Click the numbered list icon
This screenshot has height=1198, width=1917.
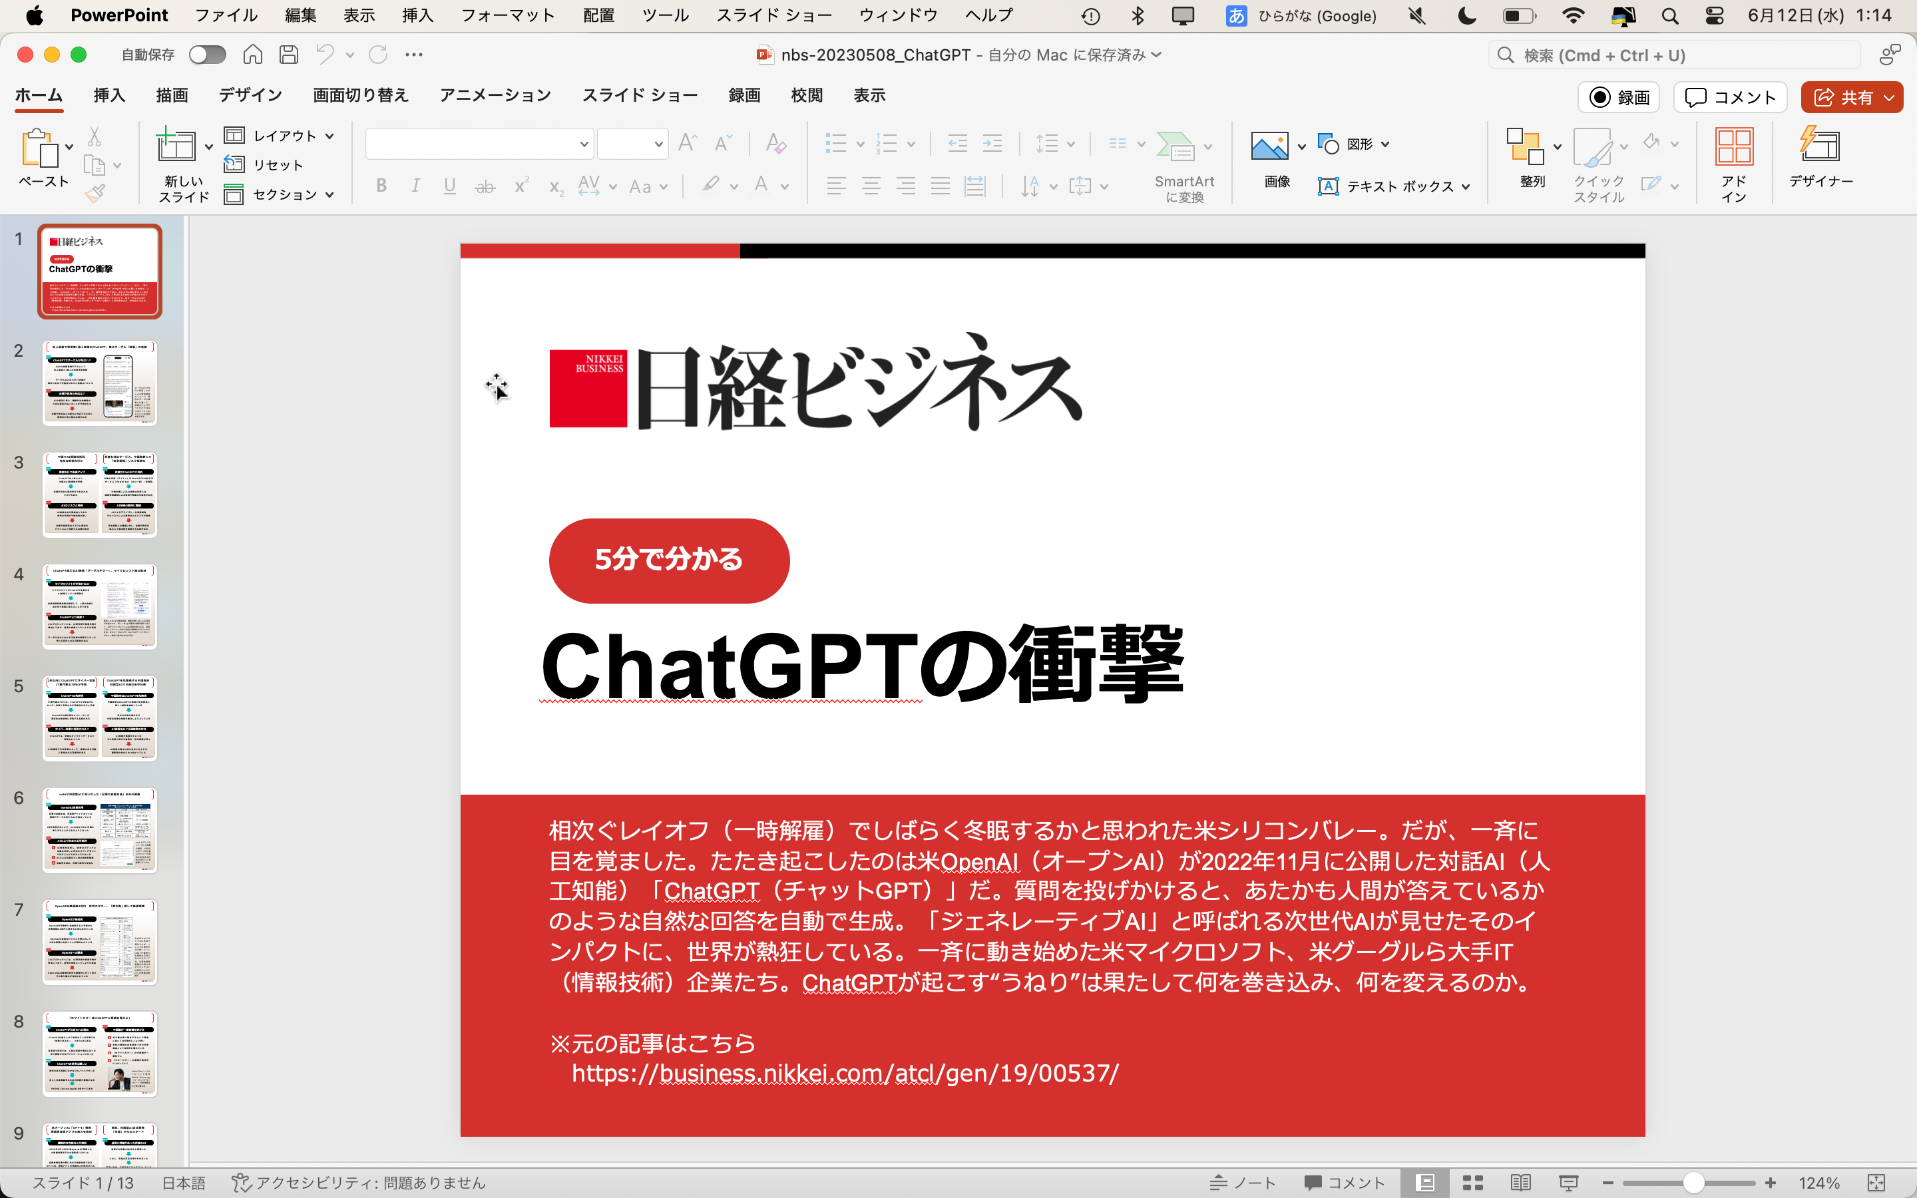pos(887,143)
